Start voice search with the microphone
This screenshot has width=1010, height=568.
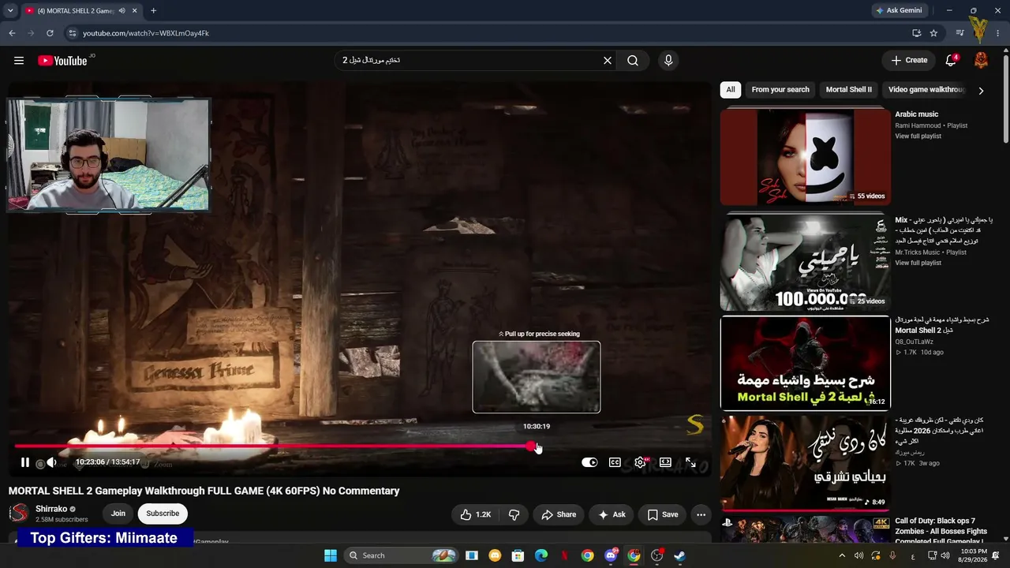[668, 61]
